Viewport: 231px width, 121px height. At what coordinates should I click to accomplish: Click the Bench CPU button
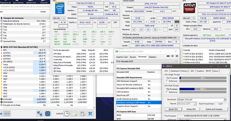(x=173, y=109)
